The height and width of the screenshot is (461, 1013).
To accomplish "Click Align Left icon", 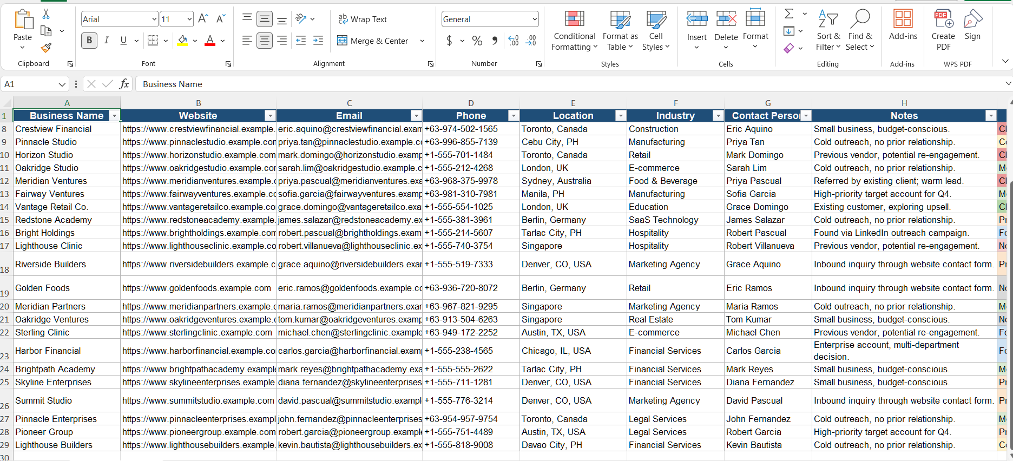I will pos(247,41).
